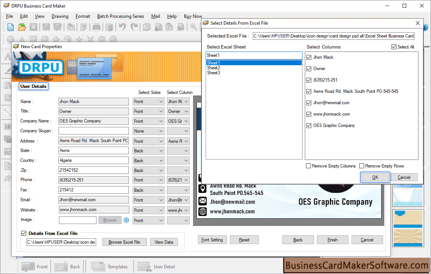Click OK in Select Details dialog
431x274 pixels.
point(375,177)
